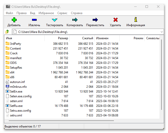Open the Правка menu
This screenshot has height=133, width=168.
pos(22,13)
